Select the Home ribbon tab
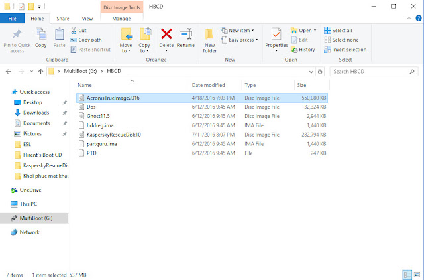Image resolution: width=424 pixels, height=280 pixels. point(37,19)
